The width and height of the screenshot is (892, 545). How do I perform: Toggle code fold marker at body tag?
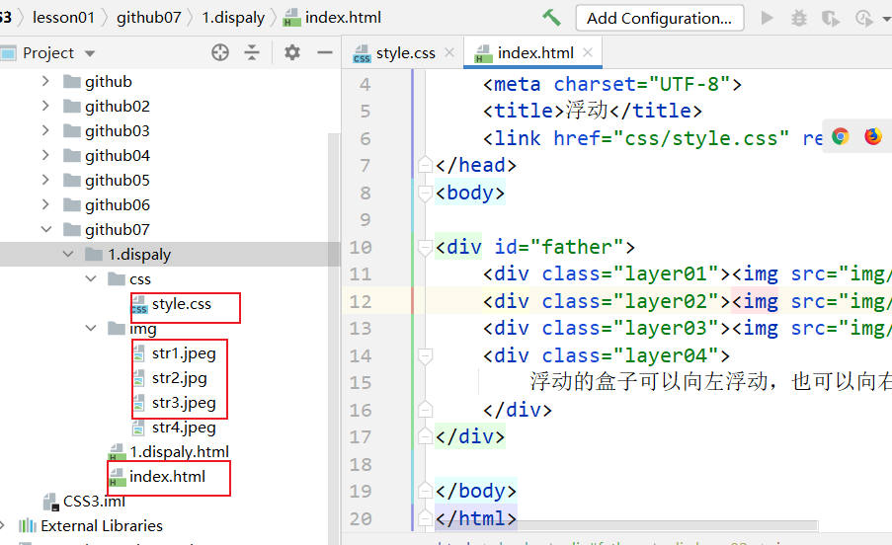(x=426, y=193)
